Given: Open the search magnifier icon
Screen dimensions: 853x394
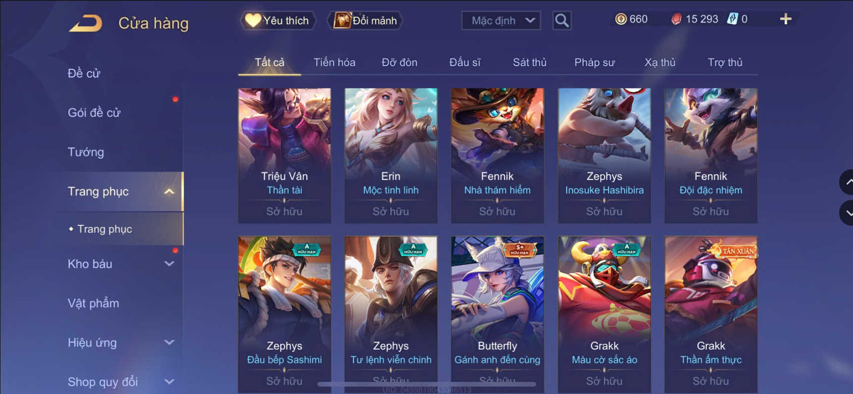Looking at the screenshot, I should 562,20.
